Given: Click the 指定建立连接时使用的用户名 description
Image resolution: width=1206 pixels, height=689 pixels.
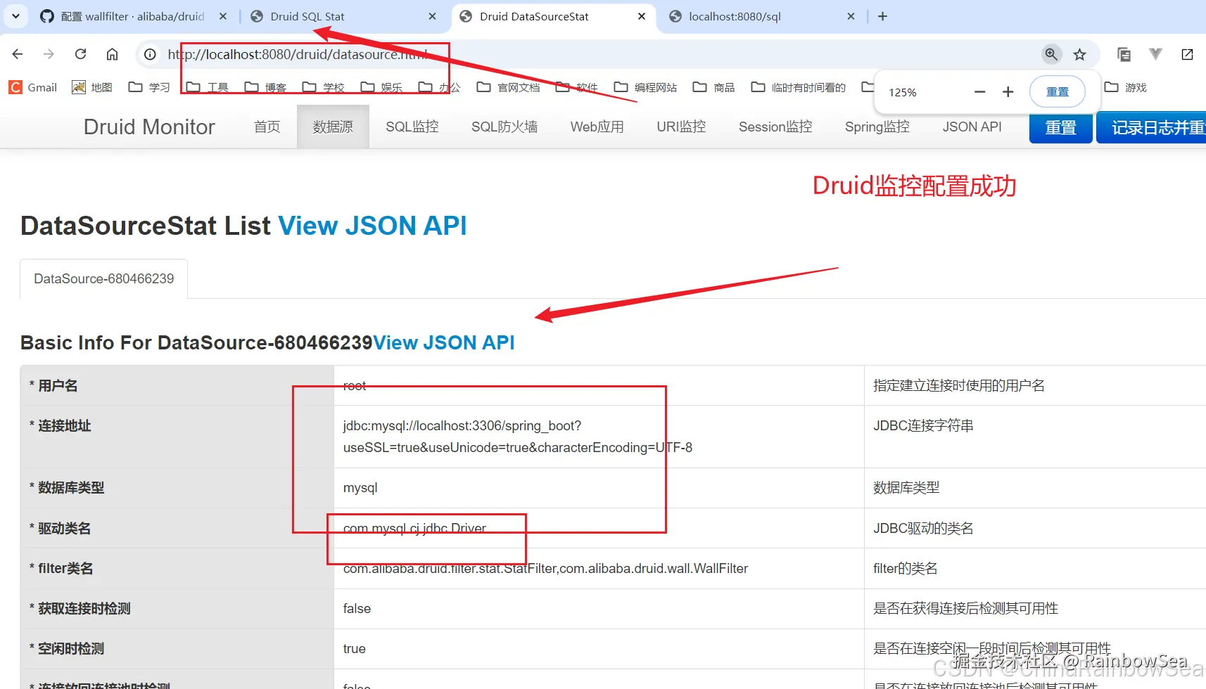Looking at the screenshot, I should (959, 385).
